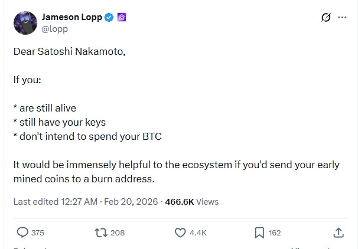Click the 4.4K likes count
The image size is (358, 249).
(198, 233)
